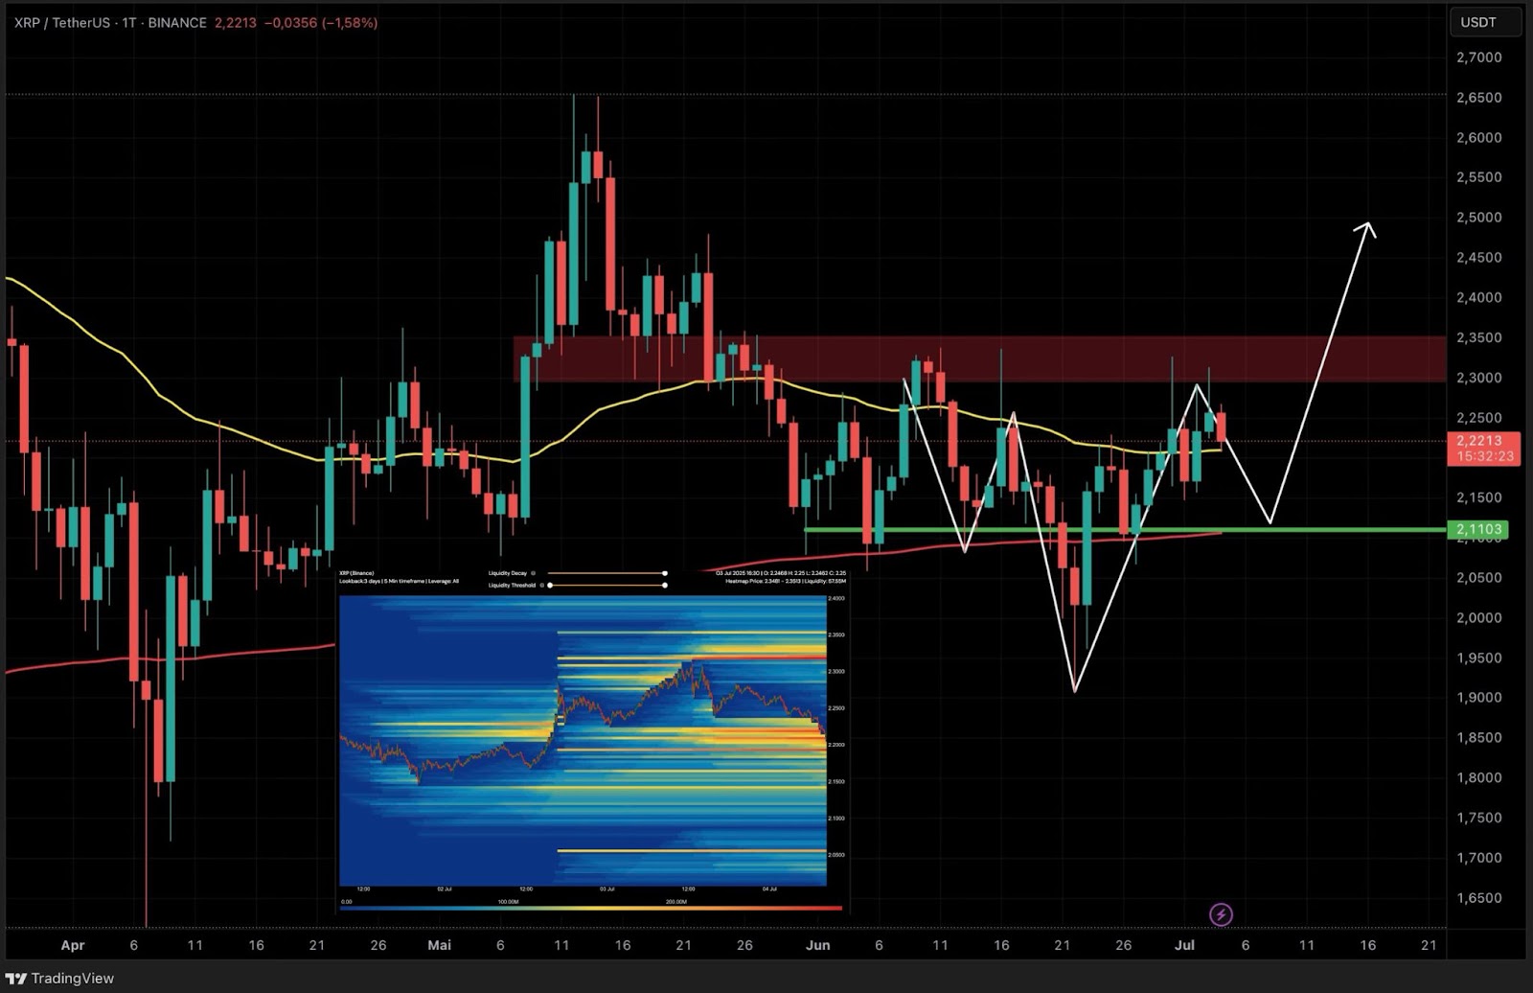Viewport: 1533px width, 993px height.
Task: Click the 2,7000 price axis label
Action: click(x=1478, y=58)
